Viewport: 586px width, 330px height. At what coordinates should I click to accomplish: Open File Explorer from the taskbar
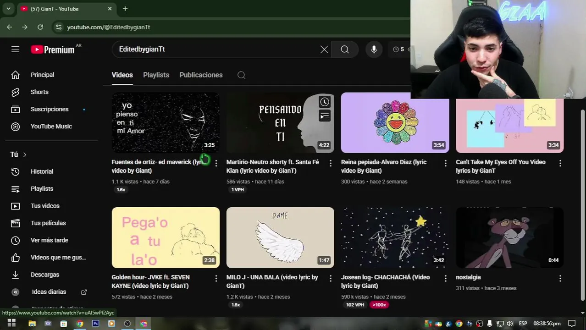click(32, 324)
